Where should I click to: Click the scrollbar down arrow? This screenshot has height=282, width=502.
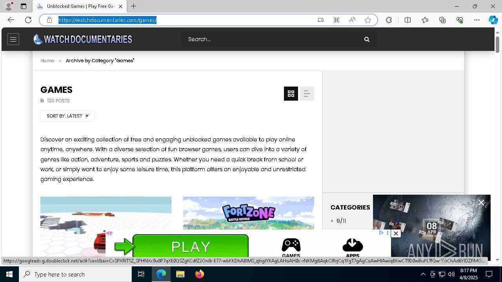(x=498, y=260)
